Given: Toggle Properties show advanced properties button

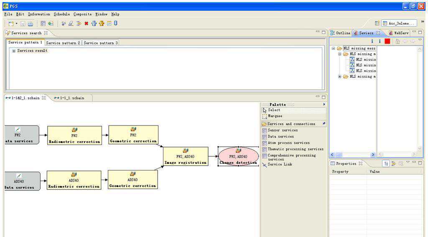Looking at the screenshot, I should (393, 163).
